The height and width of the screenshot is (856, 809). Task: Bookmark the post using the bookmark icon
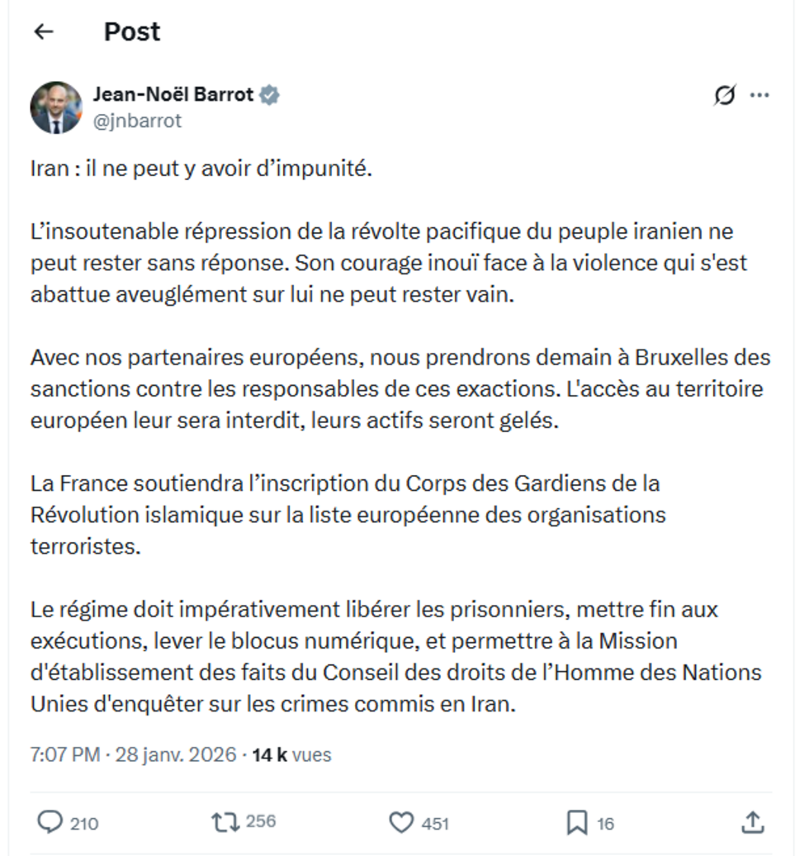pos(577,821)
